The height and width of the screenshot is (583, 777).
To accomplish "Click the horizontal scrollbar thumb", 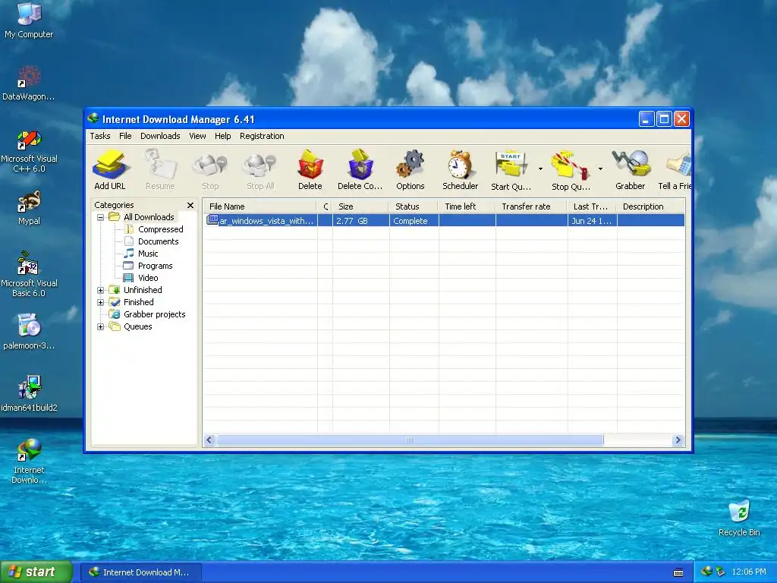I will (410, 440).
